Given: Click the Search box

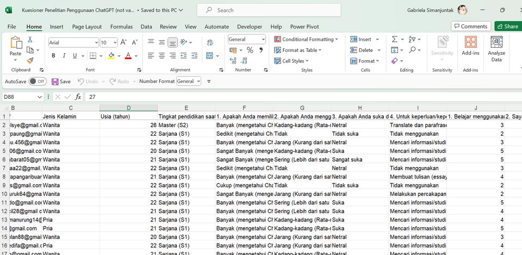Looking at the screenshot, I should [269, 10].
